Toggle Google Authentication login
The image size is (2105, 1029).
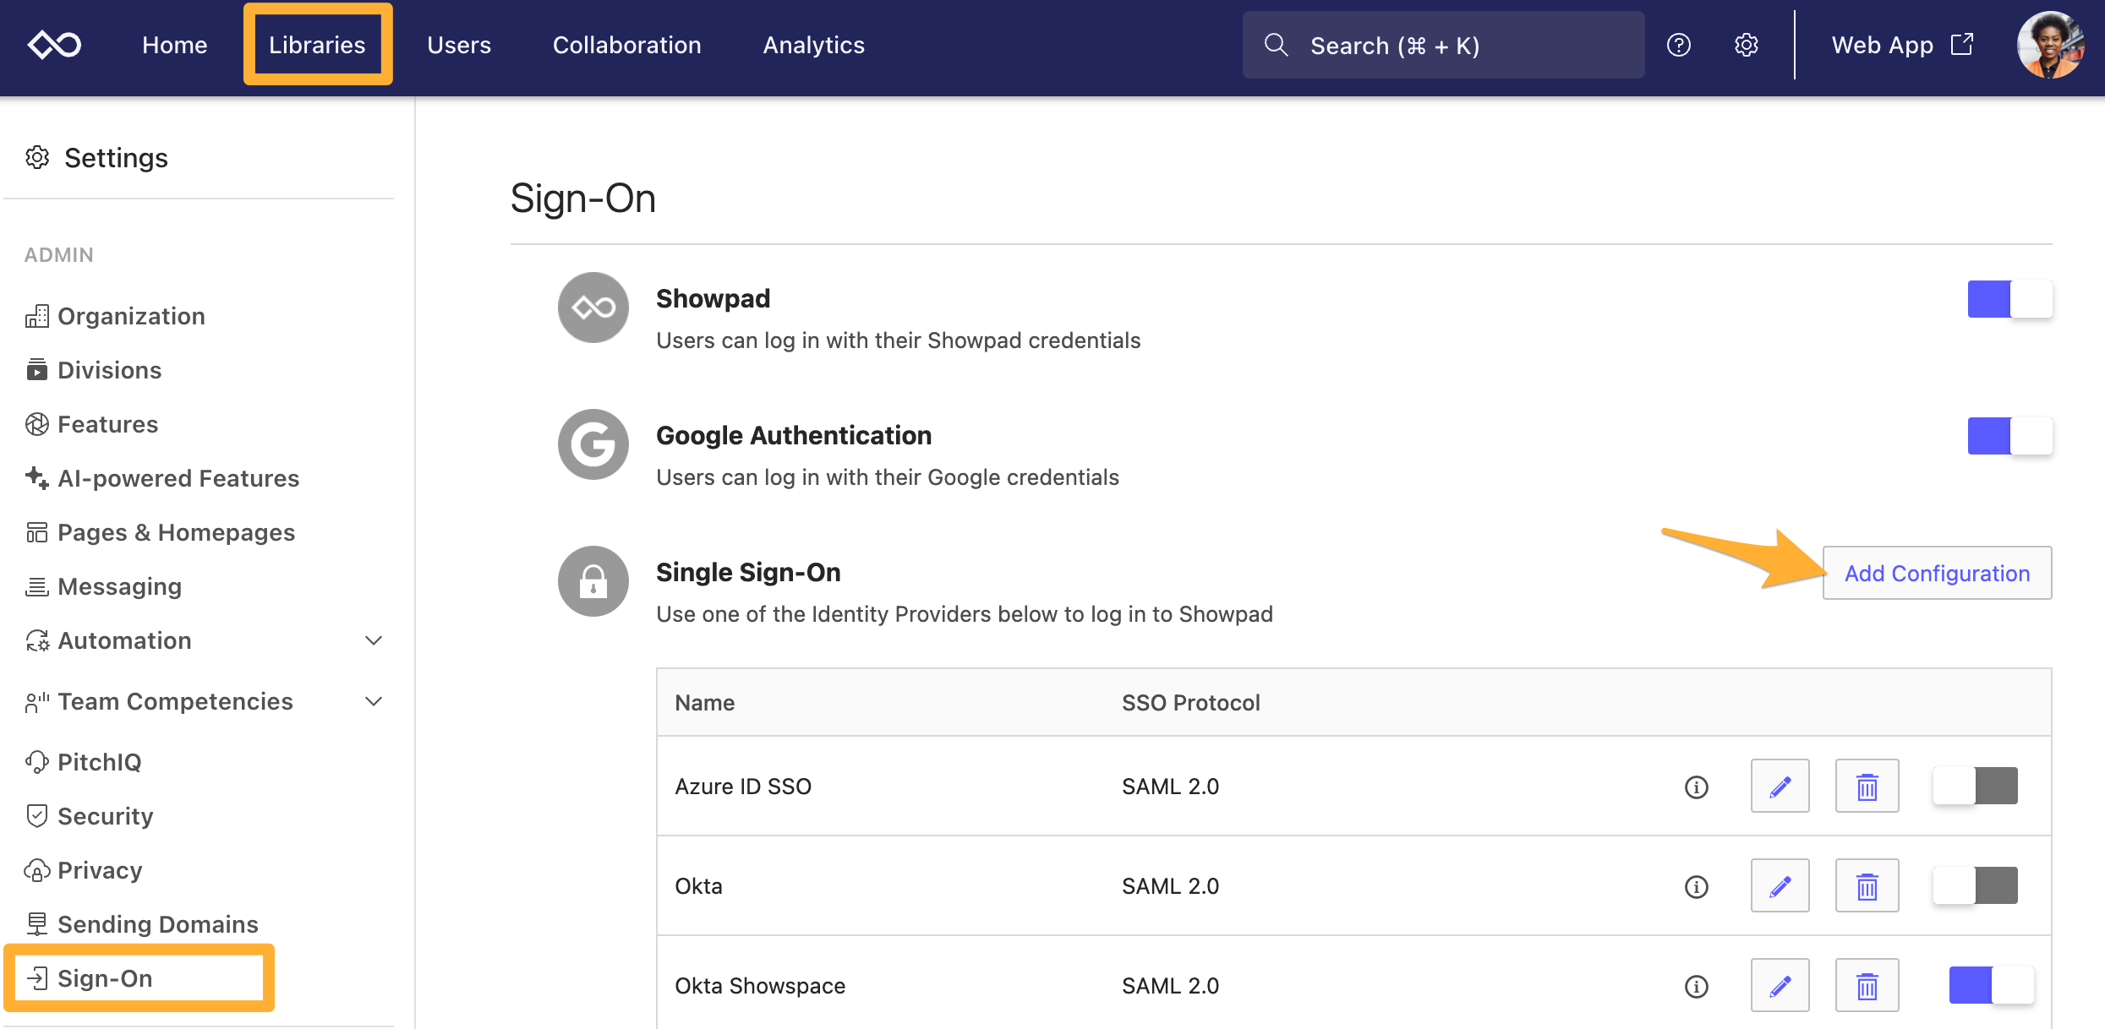click(x=2009, y=436)
